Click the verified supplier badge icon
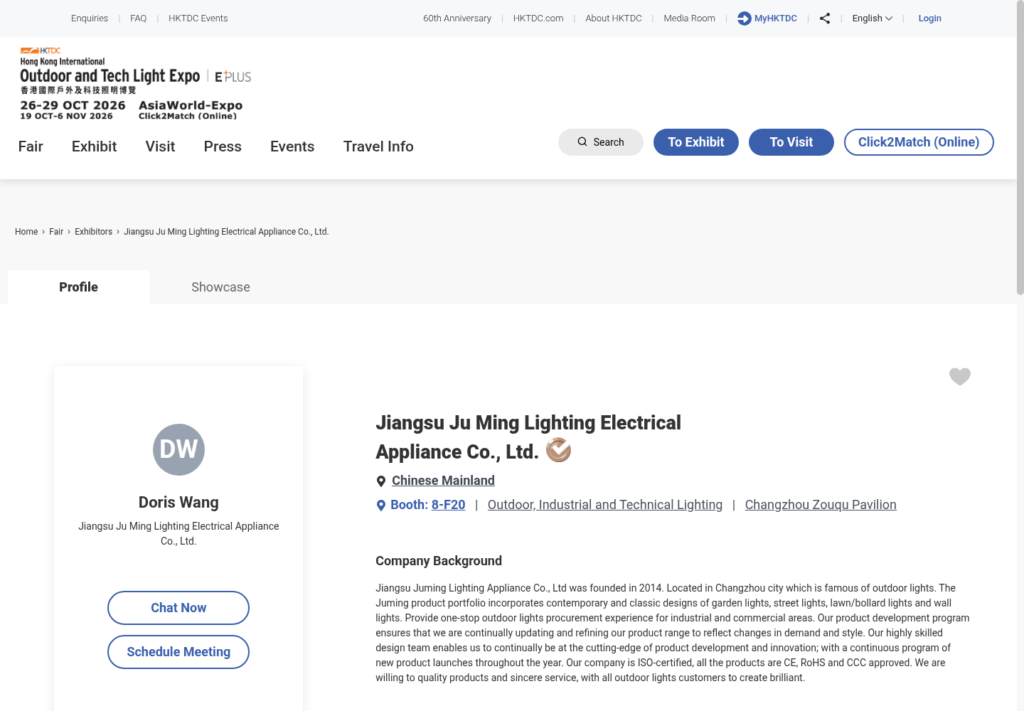 558,450
